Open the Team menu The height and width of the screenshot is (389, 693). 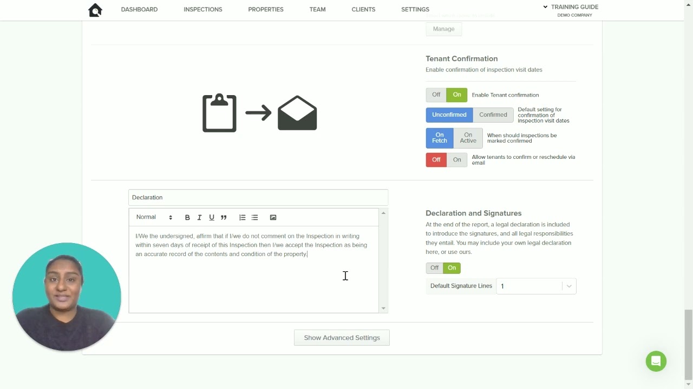pyautogui.click(x=318, y=10)
